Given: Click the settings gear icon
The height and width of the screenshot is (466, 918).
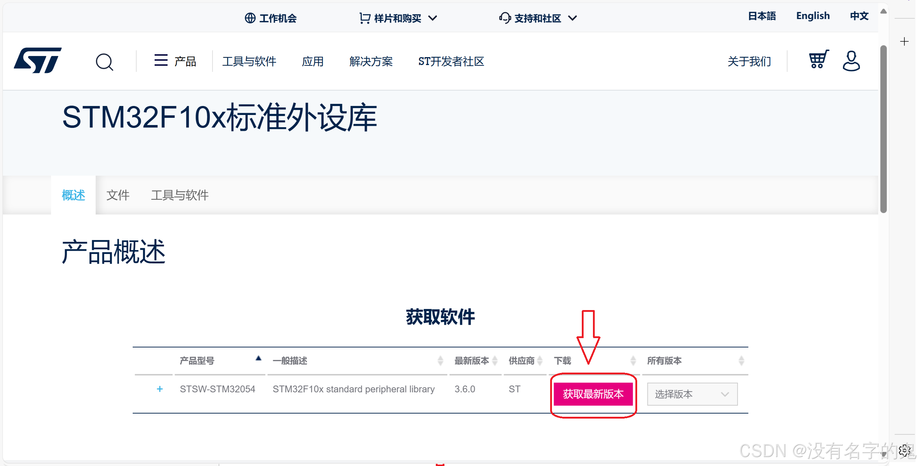Looking at the screenshot, I should tap(904, 450).
